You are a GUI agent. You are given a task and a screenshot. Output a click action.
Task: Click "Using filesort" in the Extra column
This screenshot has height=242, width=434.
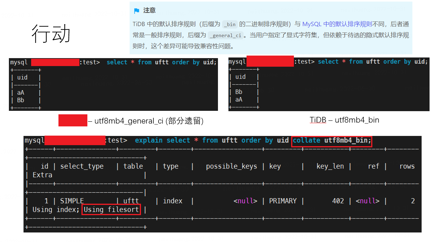point(111,210)
